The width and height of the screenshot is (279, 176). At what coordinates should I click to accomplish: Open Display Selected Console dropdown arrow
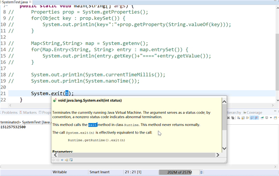tap(271, 118)
